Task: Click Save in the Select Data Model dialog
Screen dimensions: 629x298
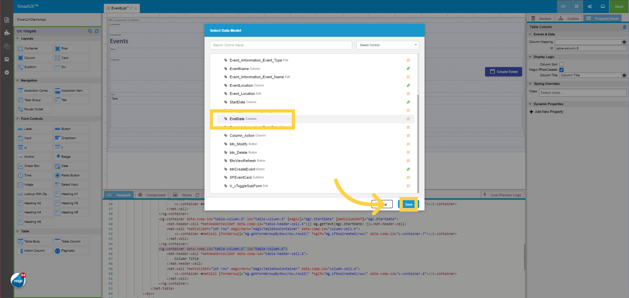Action: tap(409, 204)
